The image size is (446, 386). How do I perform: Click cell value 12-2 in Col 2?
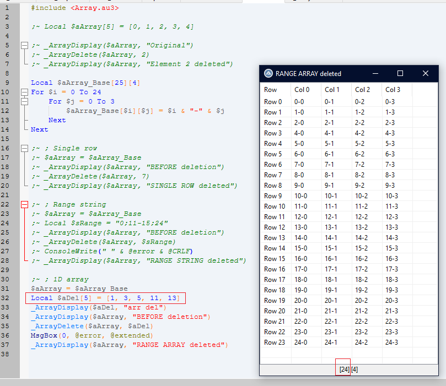coord(361,217)
